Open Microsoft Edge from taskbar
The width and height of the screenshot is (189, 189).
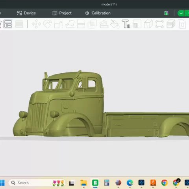pos(130,183)
